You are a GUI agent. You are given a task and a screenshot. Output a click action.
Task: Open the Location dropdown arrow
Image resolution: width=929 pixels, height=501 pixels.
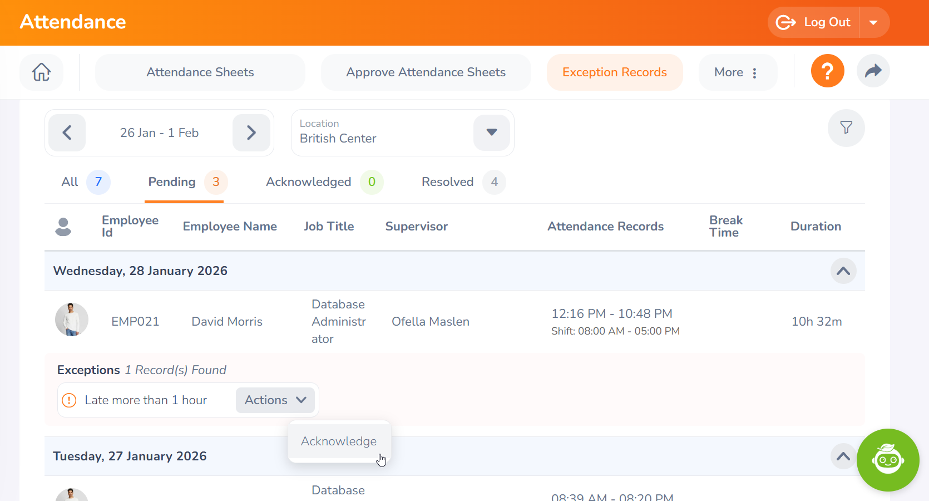coord(491,132)
